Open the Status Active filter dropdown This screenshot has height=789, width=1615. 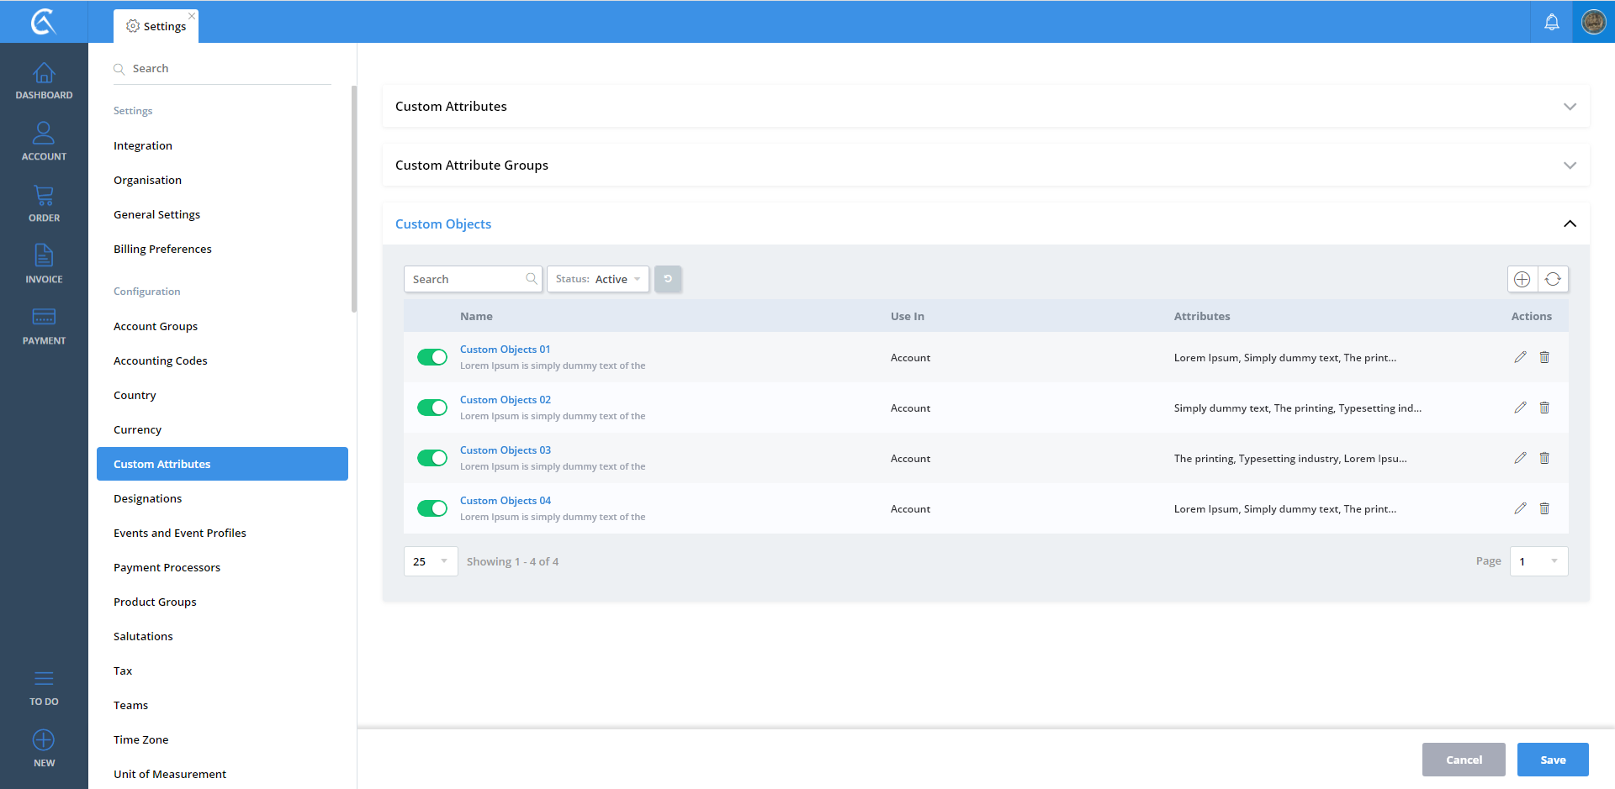(x=598, y=279)
